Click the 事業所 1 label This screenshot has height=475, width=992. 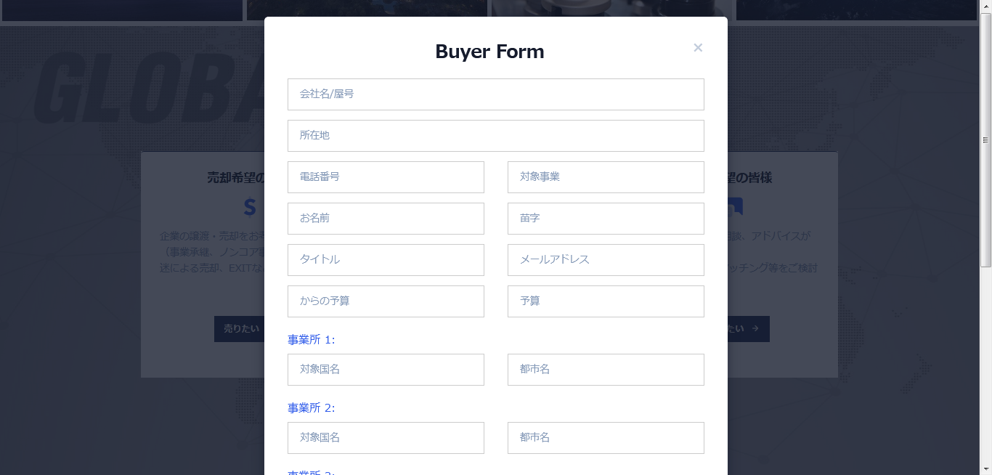click(x=311, y=340)
